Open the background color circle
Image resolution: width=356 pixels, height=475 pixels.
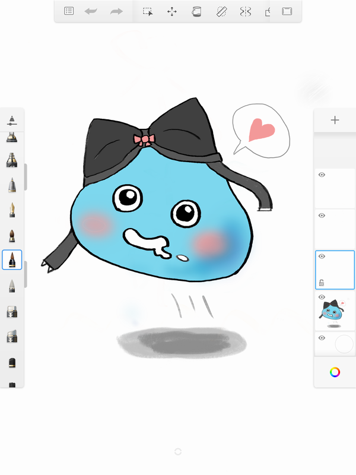coord(344,344)
